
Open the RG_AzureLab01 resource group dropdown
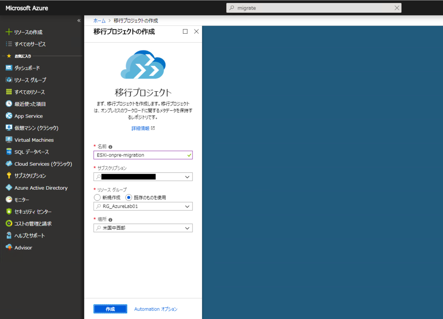(x=143, y=206)
